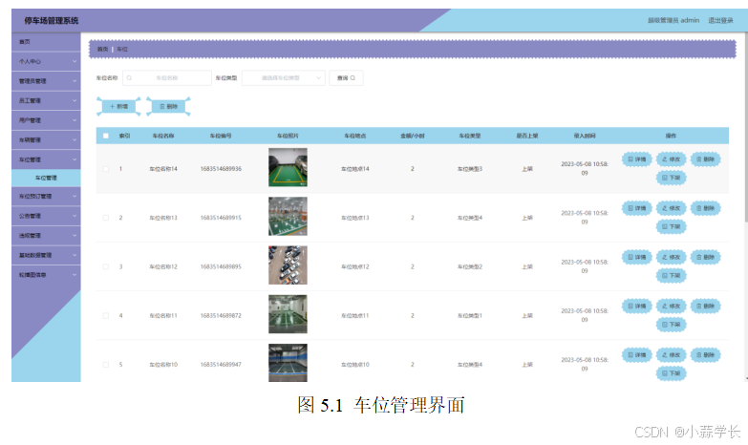Open the 车位类型 dropdown filter

click(x=284, y=78)
